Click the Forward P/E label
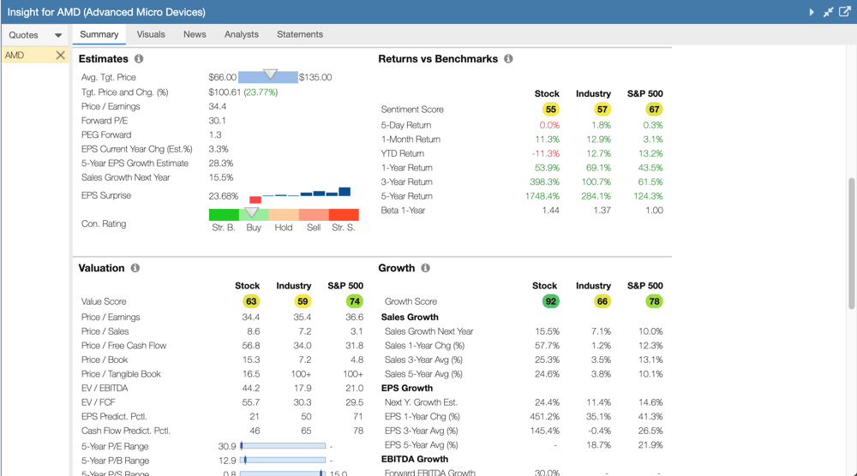 (105, 121)
